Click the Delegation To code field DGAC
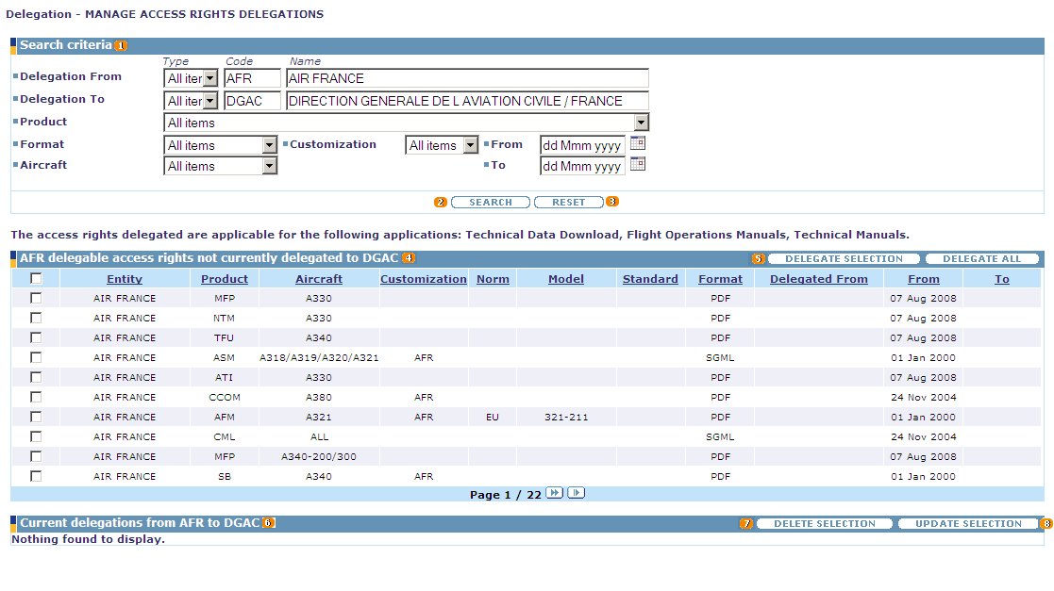1054x591 pixels. [x=252, y=101]
